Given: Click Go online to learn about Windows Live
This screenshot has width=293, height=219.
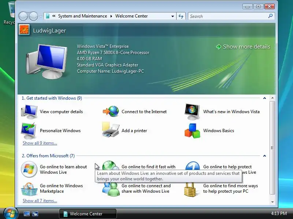Looking at the screenshot, I should coord(63,169).
